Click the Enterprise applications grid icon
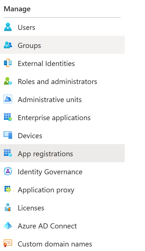The height and width of the screenshot is (251, 145). click(8, 117)
